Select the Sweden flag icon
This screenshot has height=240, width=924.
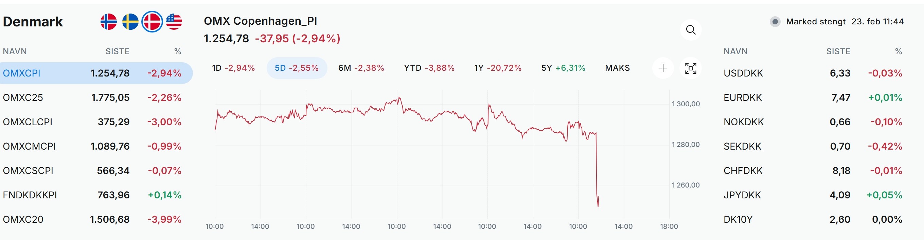[130, 22]
